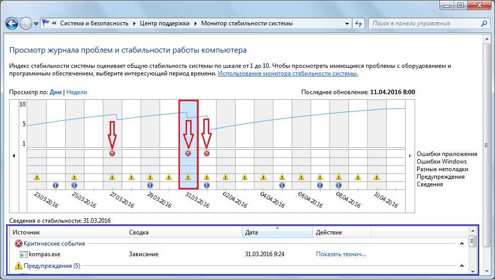The width and height of the screenshot is (495, 280).
Task: Switch the view to Недели
Action: (x=77, y=92)
